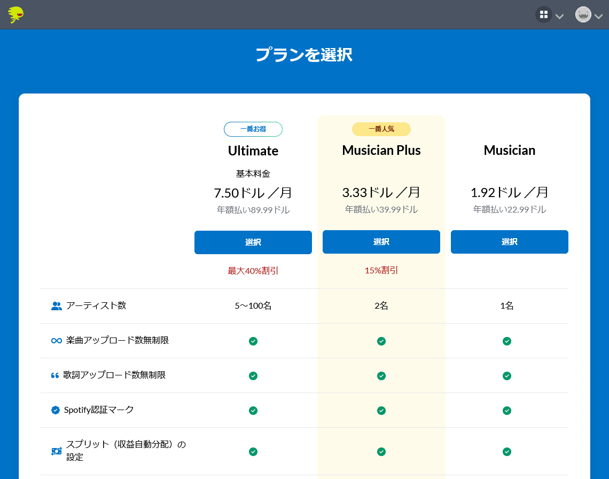The image size is (609, 479).
Task: Open the apps grid icon in the header
Action: [543, 14]
